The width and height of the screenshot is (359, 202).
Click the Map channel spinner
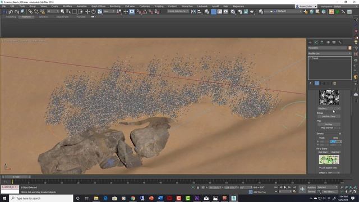339,128
